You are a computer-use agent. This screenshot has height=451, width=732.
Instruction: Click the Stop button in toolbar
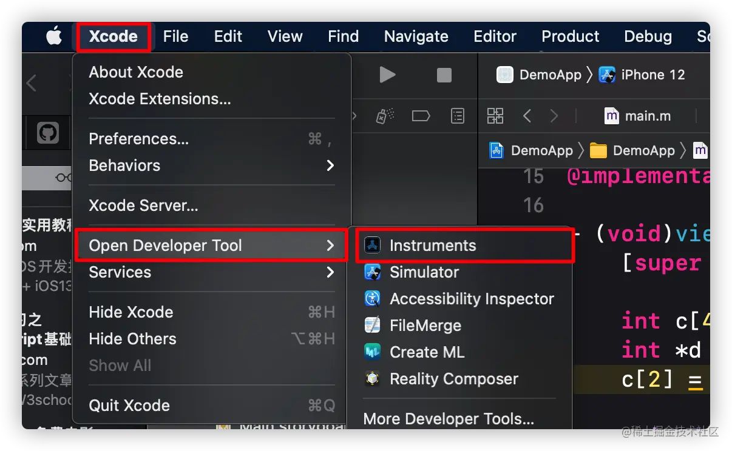pyautogui.click(x=444, y=75)
